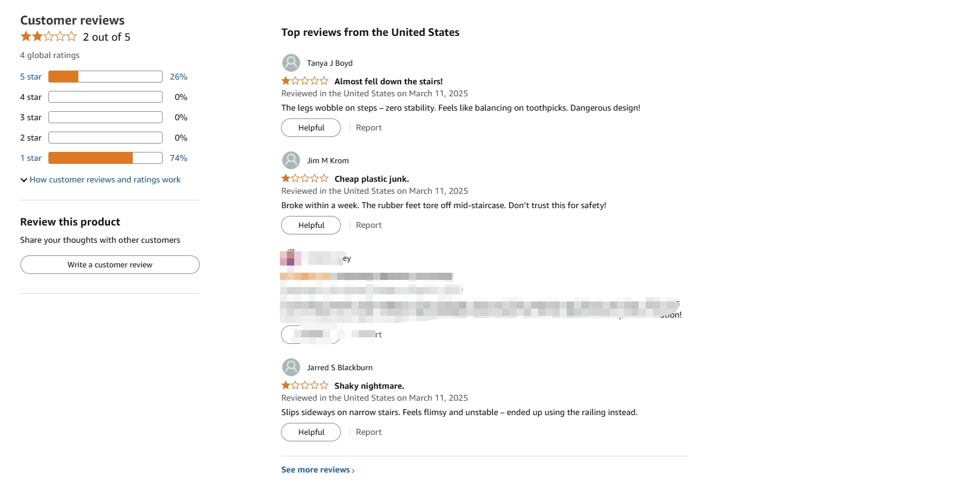Screen dimensions: 971x500
Task: Click Jarred S Blackburn's avatar icon
Action: [x=291, y=367]
